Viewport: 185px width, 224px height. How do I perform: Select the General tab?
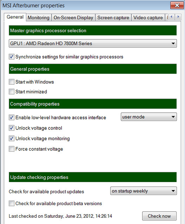click(x=15, y=17)
